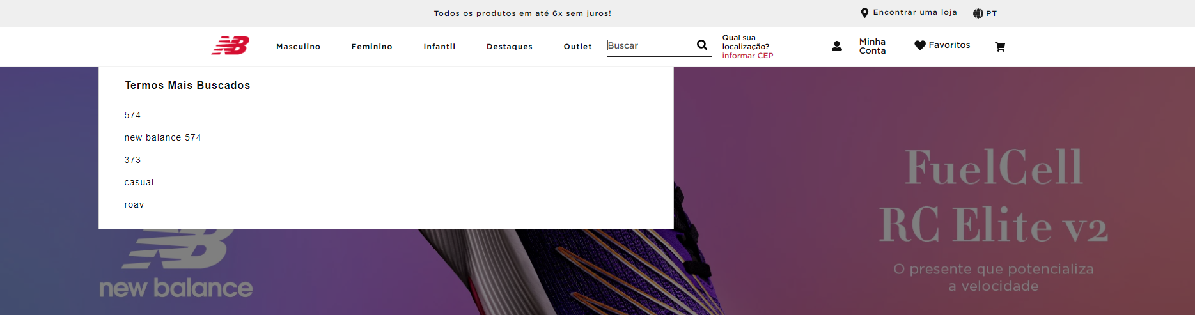Click the 6x sem juros promo text

tap(522, 13)
